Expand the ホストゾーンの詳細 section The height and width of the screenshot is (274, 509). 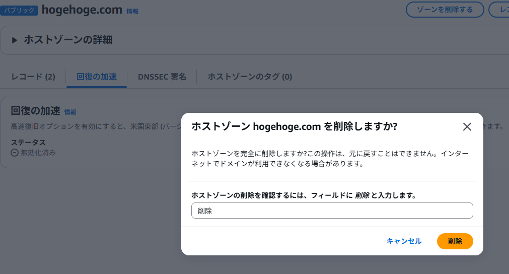[14, 40]
